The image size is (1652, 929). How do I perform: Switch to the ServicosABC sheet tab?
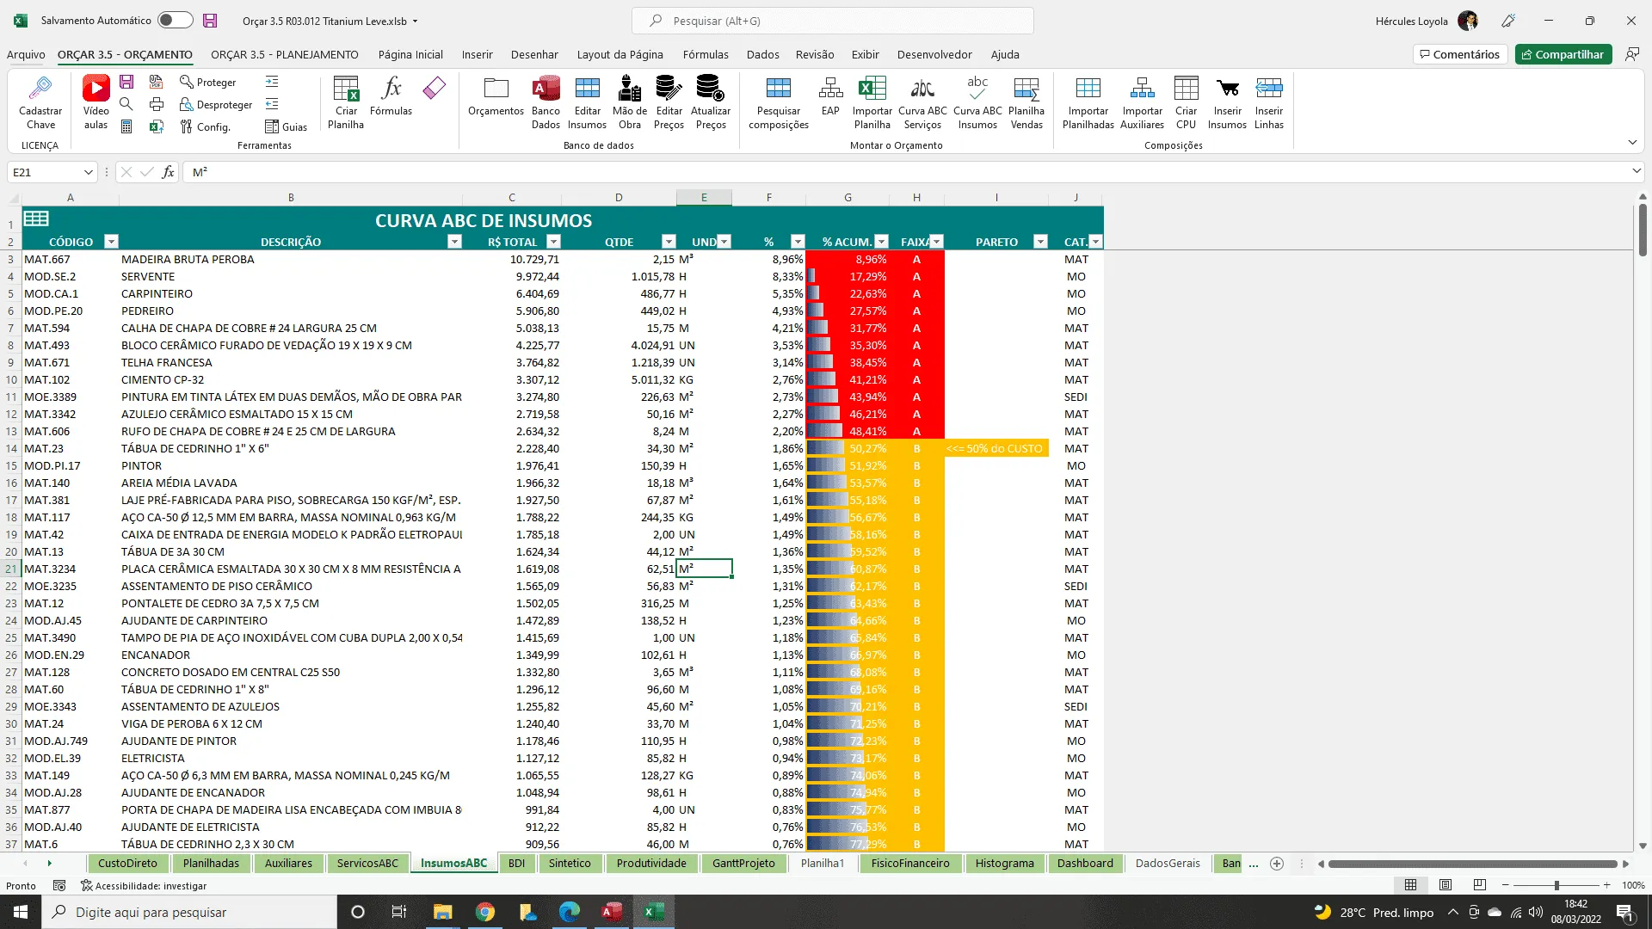point(367,864)
